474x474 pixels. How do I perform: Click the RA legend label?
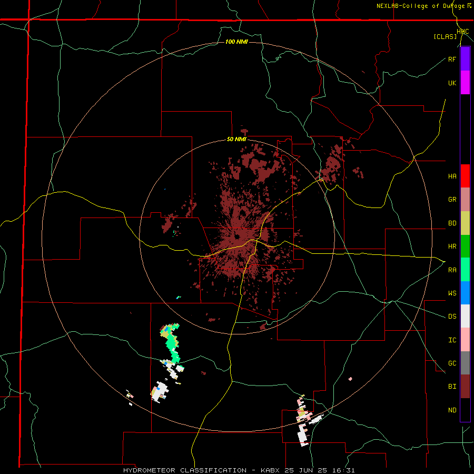(x=452, y=270)
